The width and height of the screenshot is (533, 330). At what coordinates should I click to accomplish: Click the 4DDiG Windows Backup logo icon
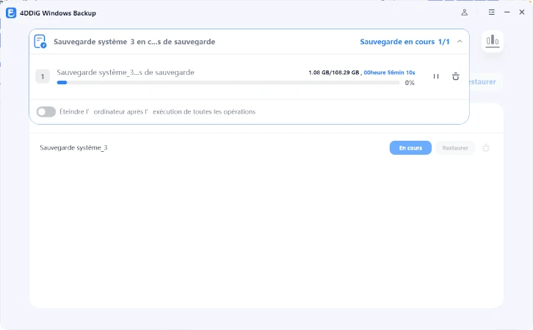point(11,13)
